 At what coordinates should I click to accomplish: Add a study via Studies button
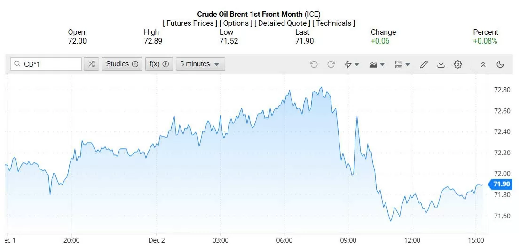[x=122, y=64]
